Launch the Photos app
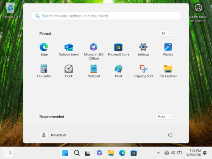The width and height of the screenshot is (212, 159). 168,49
